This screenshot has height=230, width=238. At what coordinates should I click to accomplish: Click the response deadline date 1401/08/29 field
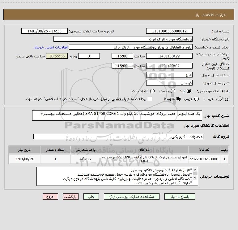(x=169, y=56)
